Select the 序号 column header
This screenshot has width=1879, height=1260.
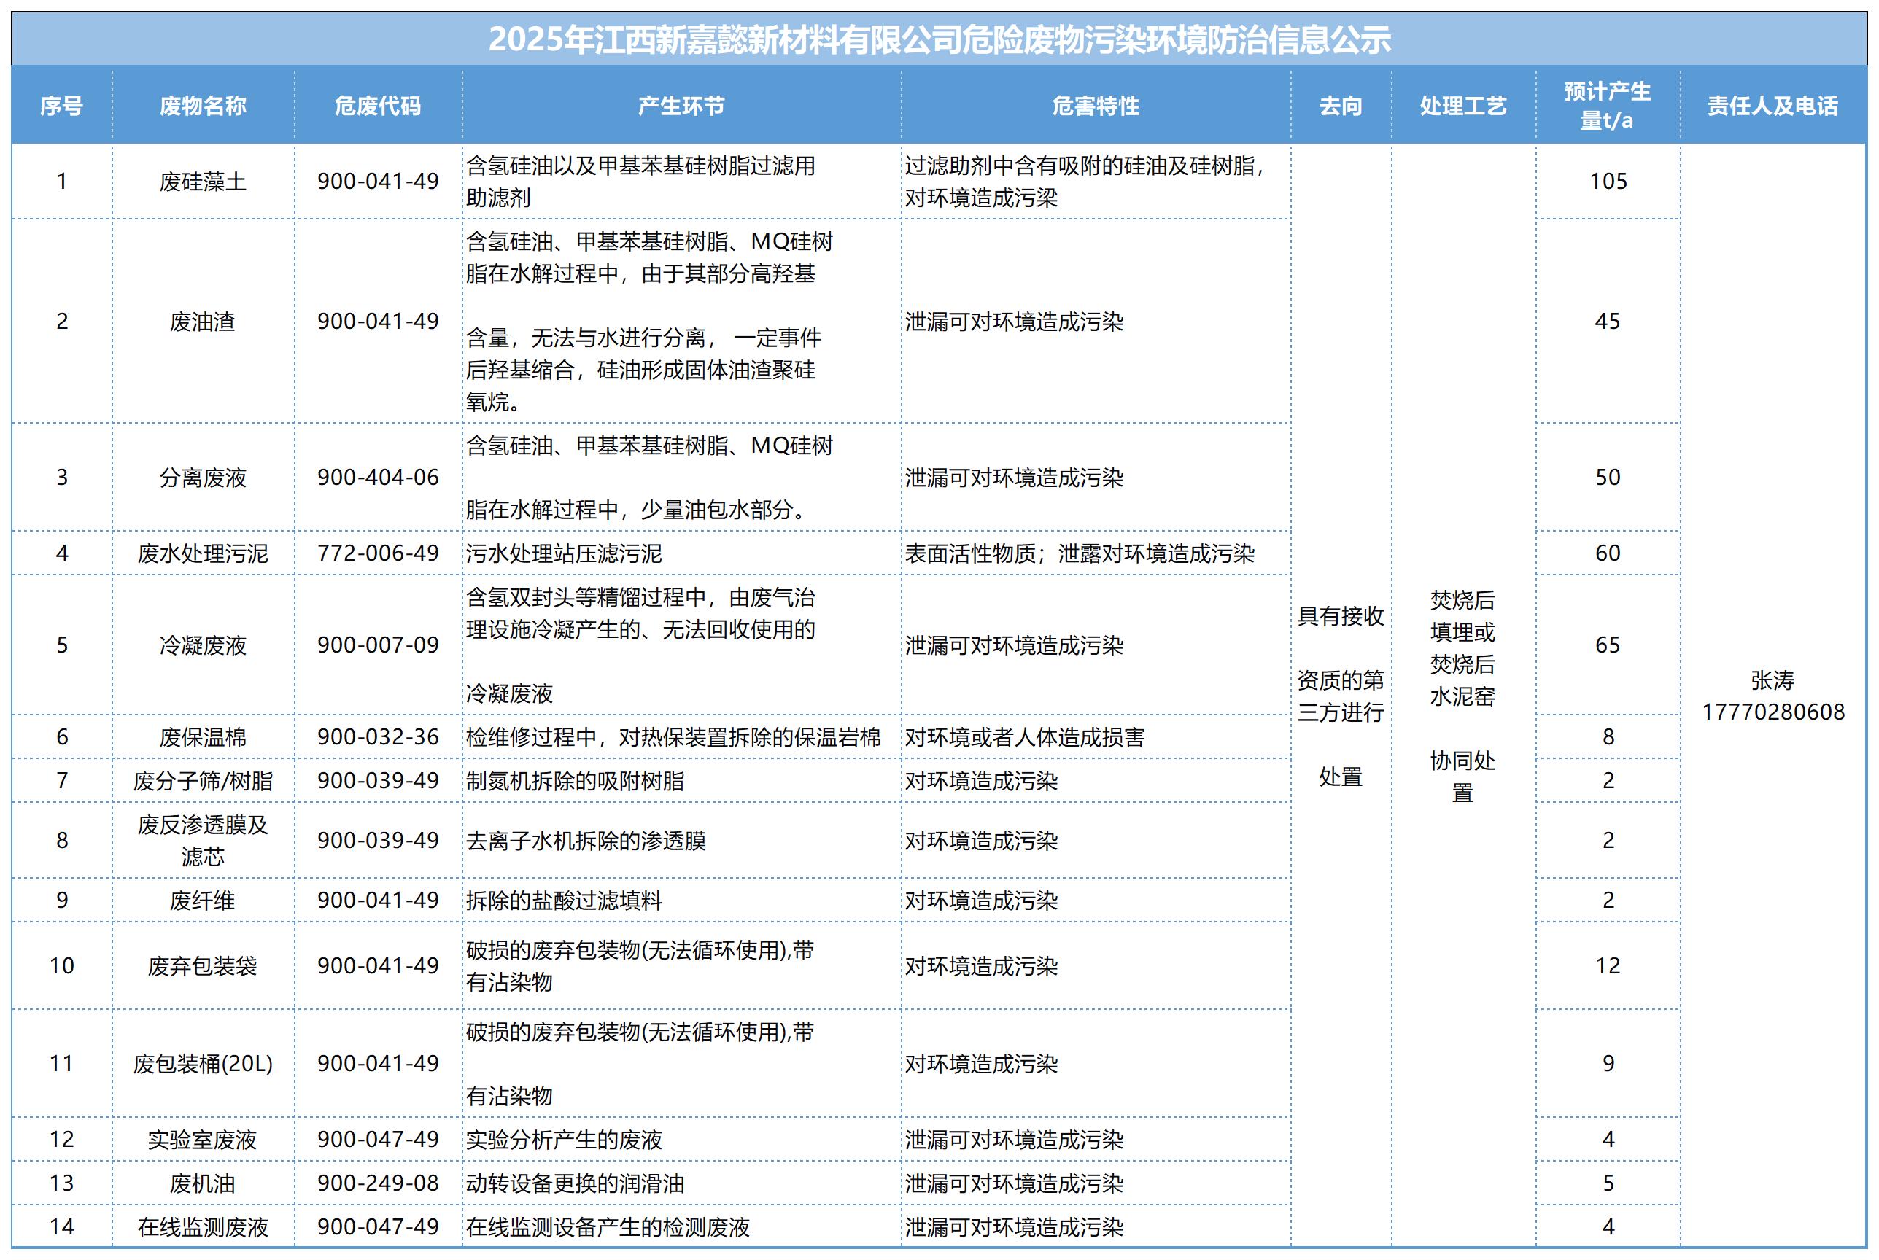pos(62,105)
